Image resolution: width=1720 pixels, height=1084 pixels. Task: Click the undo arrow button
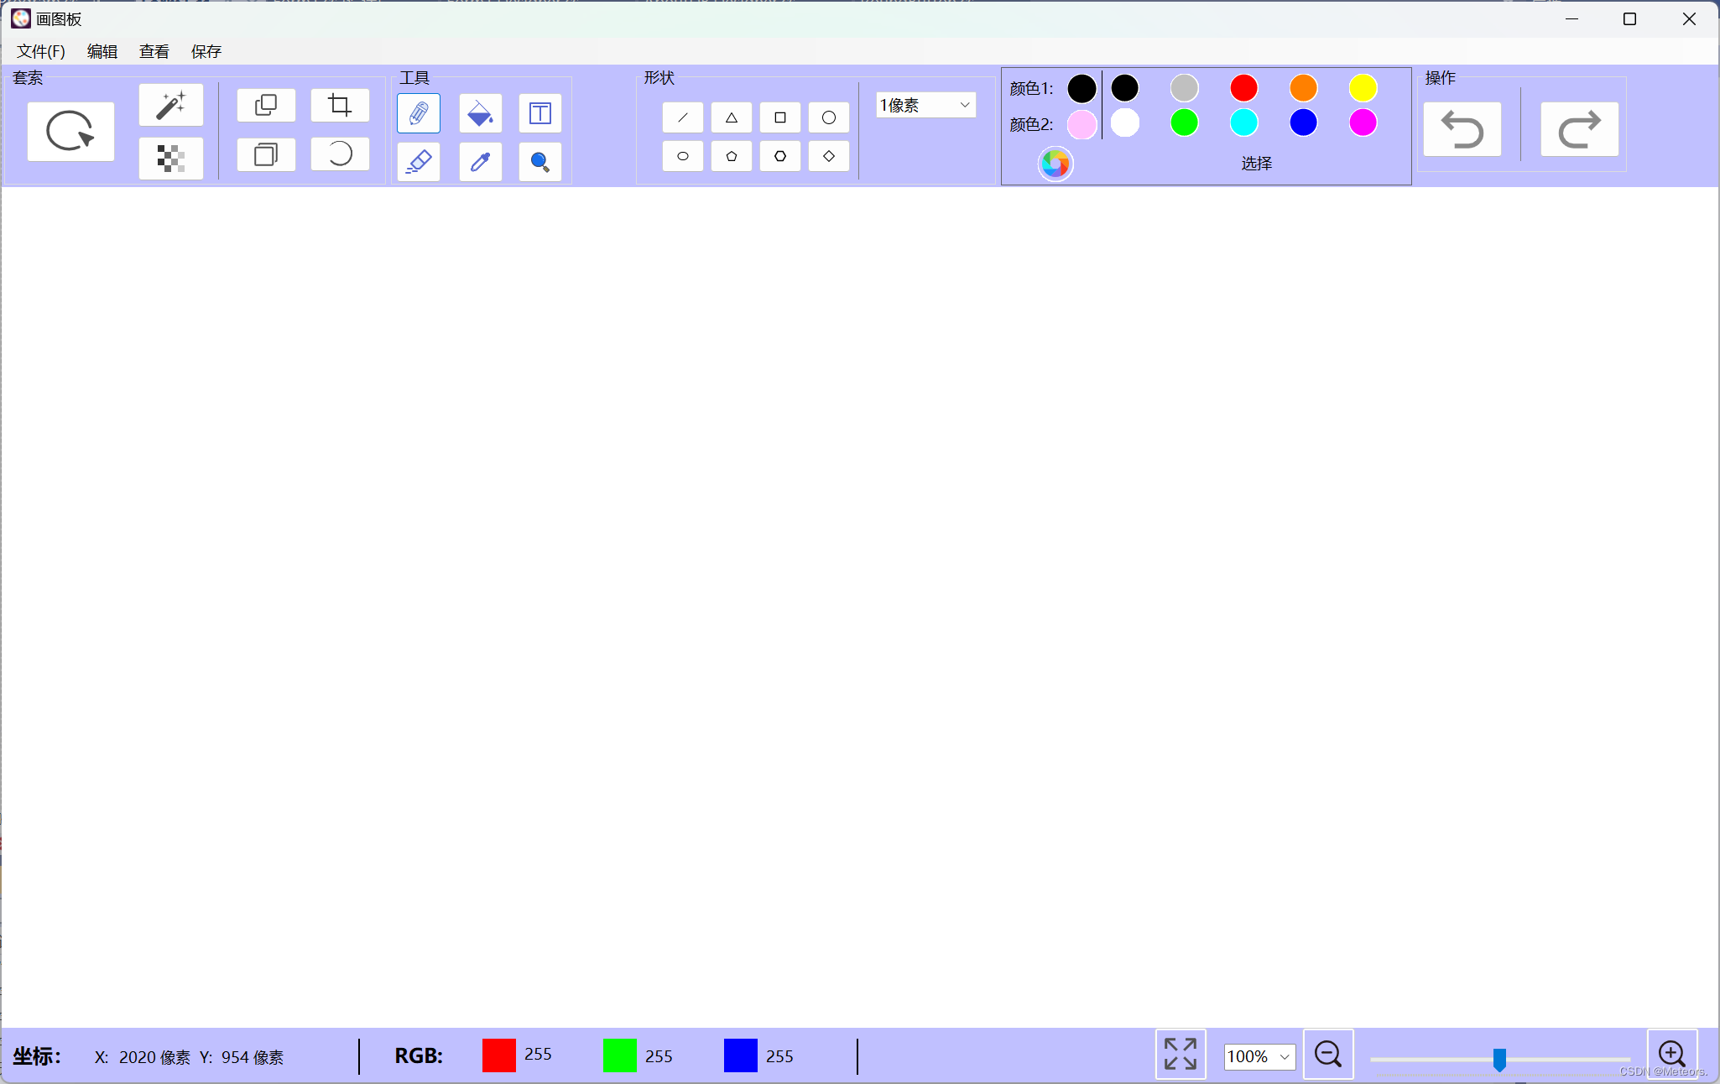pos(1462,130)
